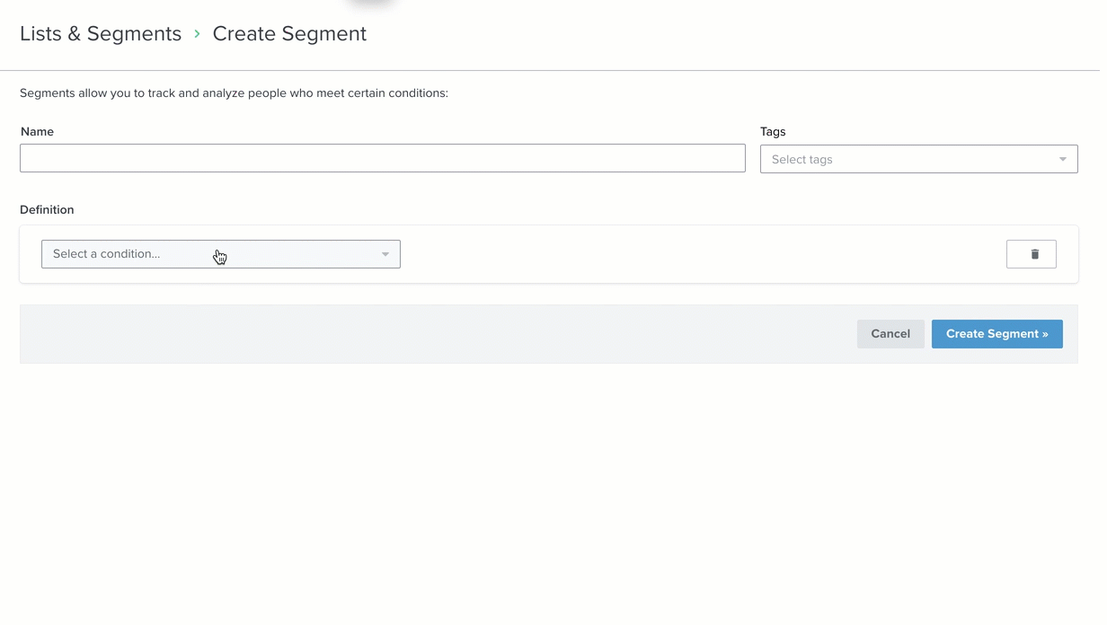Click the 'Select tags' placeholder text
Viewport: 1107px width, 625px height.
pyautogui.click(x=802, y=160)
